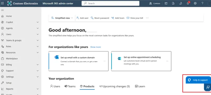Toggle dark mode moon icon
Screen dimensions: 211x95
[181, 3]
